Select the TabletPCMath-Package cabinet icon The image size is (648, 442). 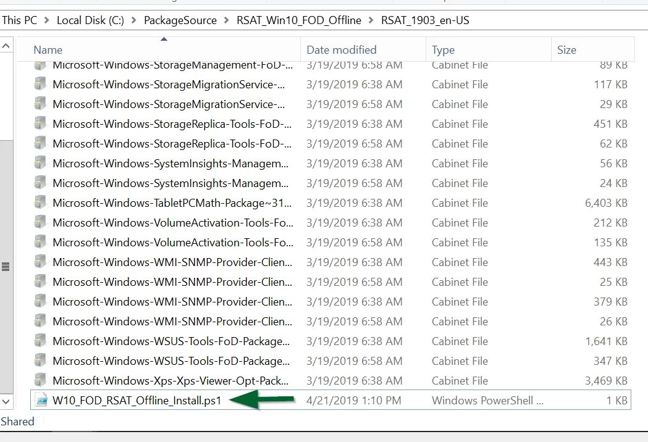click(x=40, y=203)
